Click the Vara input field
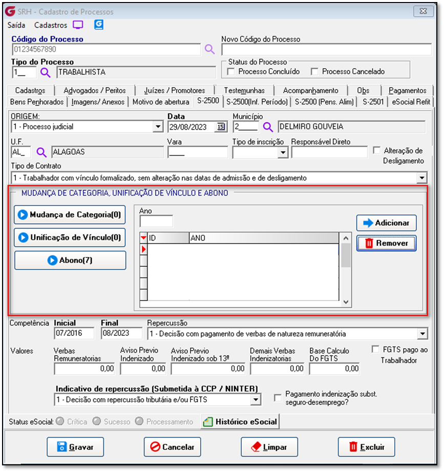444x472 pixels. [x=198, y=153]
